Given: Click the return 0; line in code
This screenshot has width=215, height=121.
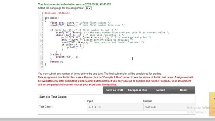Looking at the screenshot, I should pyautogui.click(x=56, y=62).
